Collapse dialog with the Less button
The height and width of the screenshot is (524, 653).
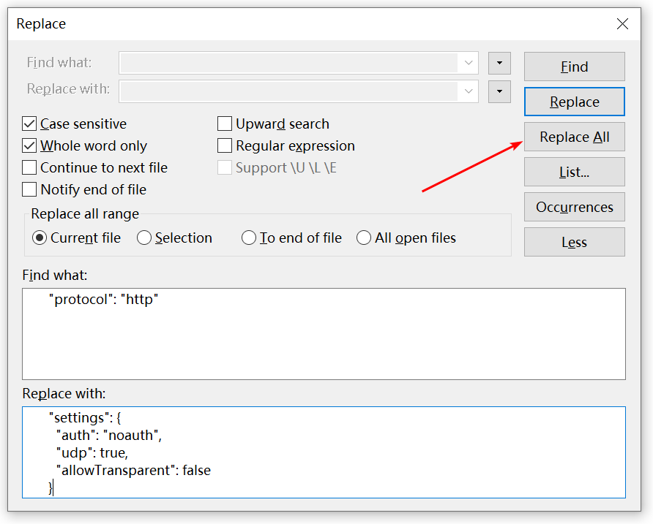coord(574,242)
